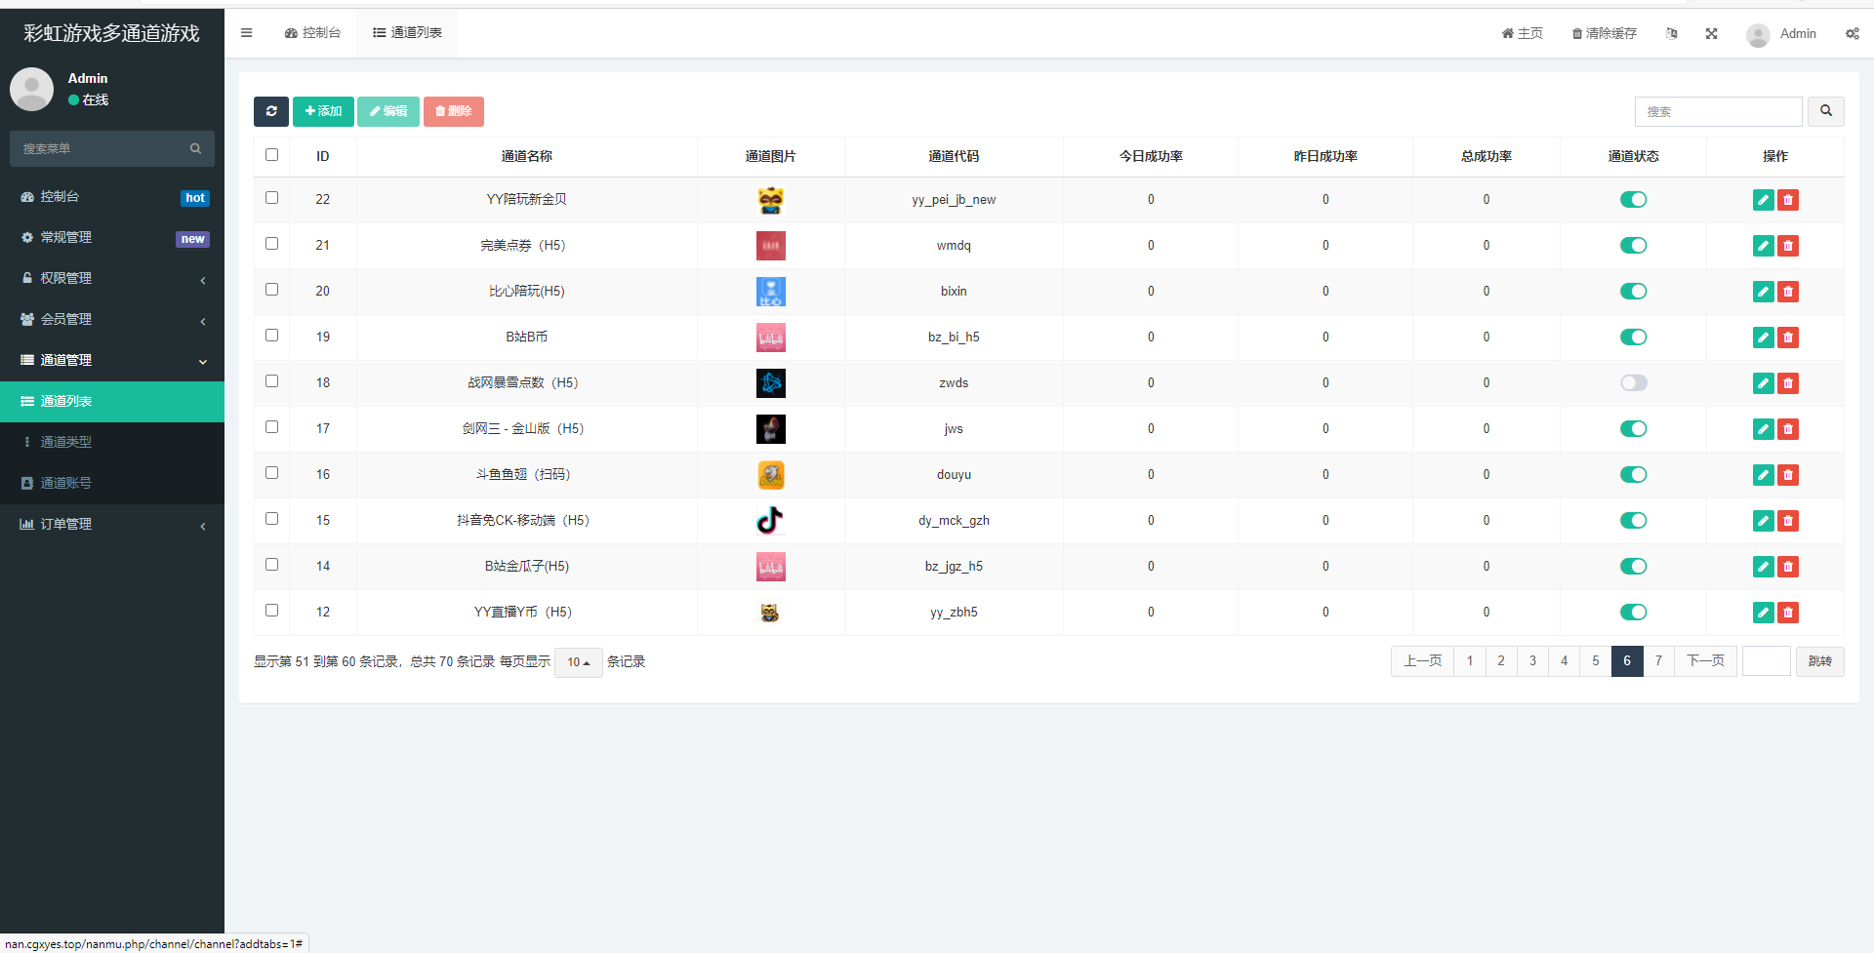
Task: Click the hamburger menu icon to collapse sidebar
Action: (247, 33)
